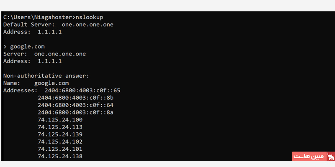Screen dimensions: 335x167
Task: Click the second Address 1.1.1.1 line
Action: point(33,61)
